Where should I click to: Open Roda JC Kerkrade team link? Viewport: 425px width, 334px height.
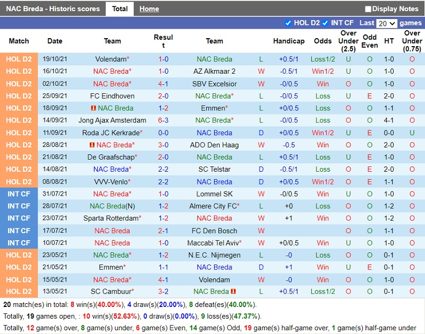pyautogui.click(x=112, y=133)
